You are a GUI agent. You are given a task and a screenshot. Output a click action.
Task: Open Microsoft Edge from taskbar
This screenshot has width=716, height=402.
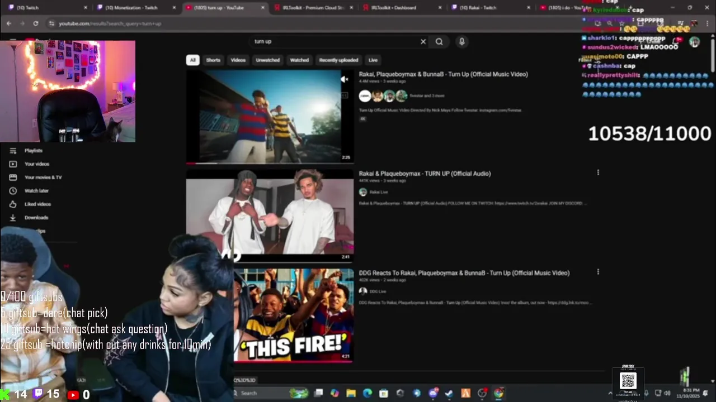368,393
